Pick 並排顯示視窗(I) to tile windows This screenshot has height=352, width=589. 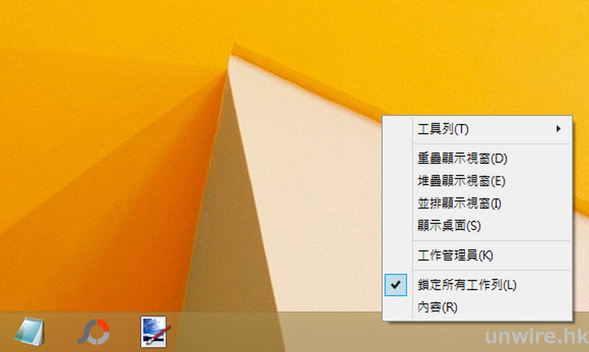click(x=459, y=203)
